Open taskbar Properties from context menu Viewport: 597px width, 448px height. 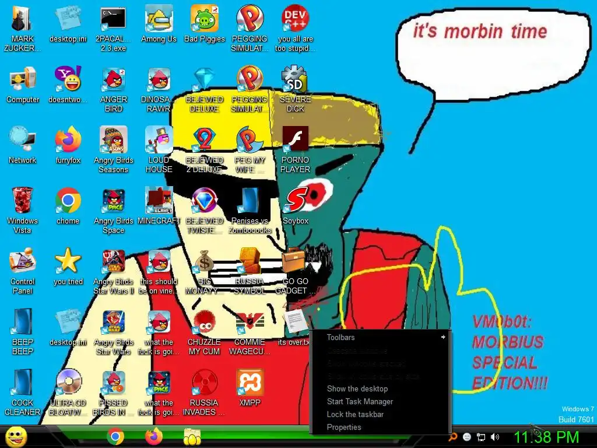point(381,427)
